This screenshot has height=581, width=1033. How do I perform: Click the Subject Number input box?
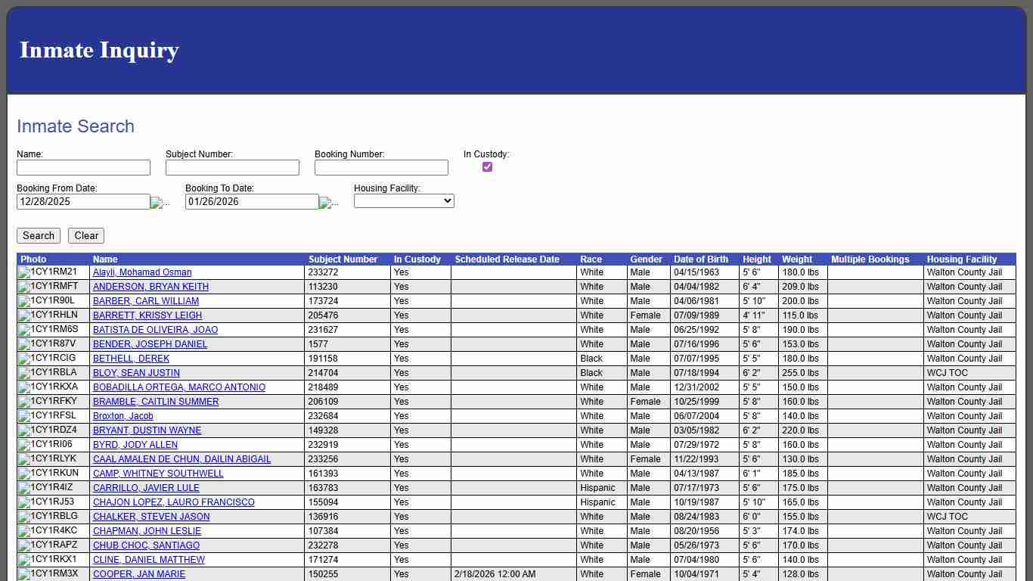point(232,167)
